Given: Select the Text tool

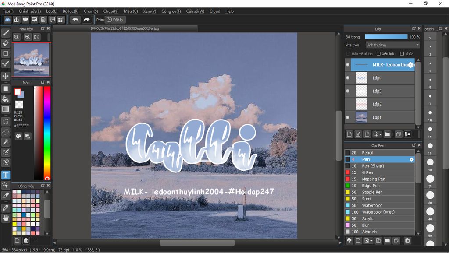Looking at the screenshot, I should pos(5,175).
